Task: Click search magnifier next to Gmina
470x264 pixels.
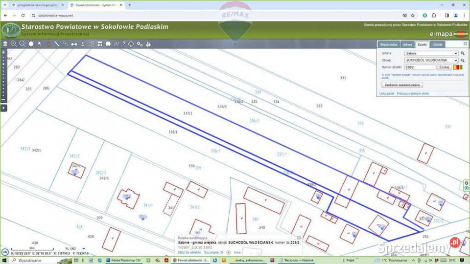Action: click(x=462, y=53)
